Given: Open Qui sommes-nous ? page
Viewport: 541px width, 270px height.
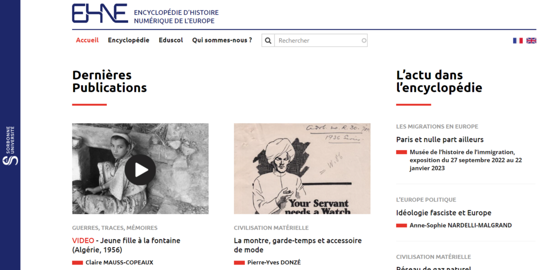Looking at the screenshot, I should [x=222, y=40].
